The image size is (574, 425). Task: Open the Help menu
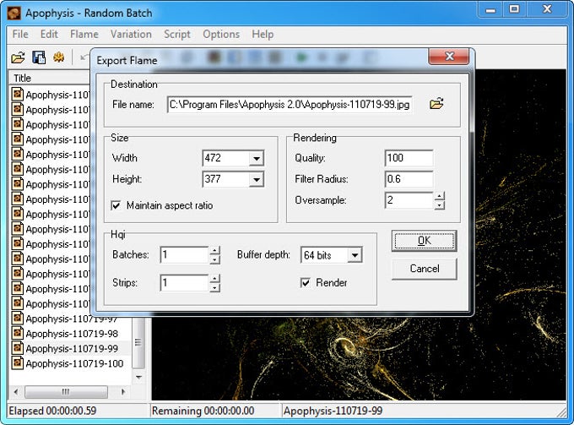tap(263, 34)
